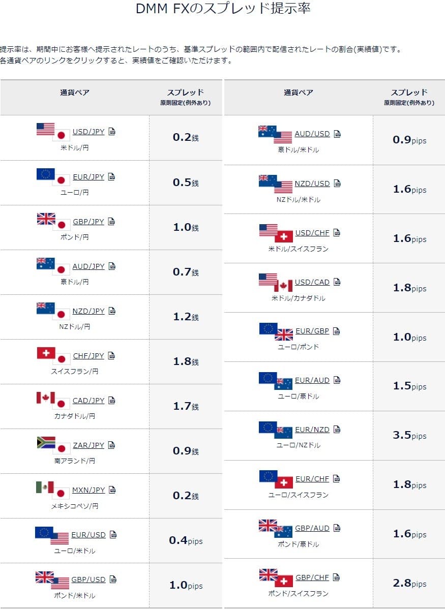Viewport: 445px width, 609px height.
Task: Open the USD/CAD results link
Action: pos(312,282)
